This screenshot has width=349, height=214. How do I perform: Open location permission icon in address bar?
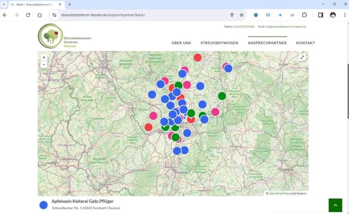point(232,15)
